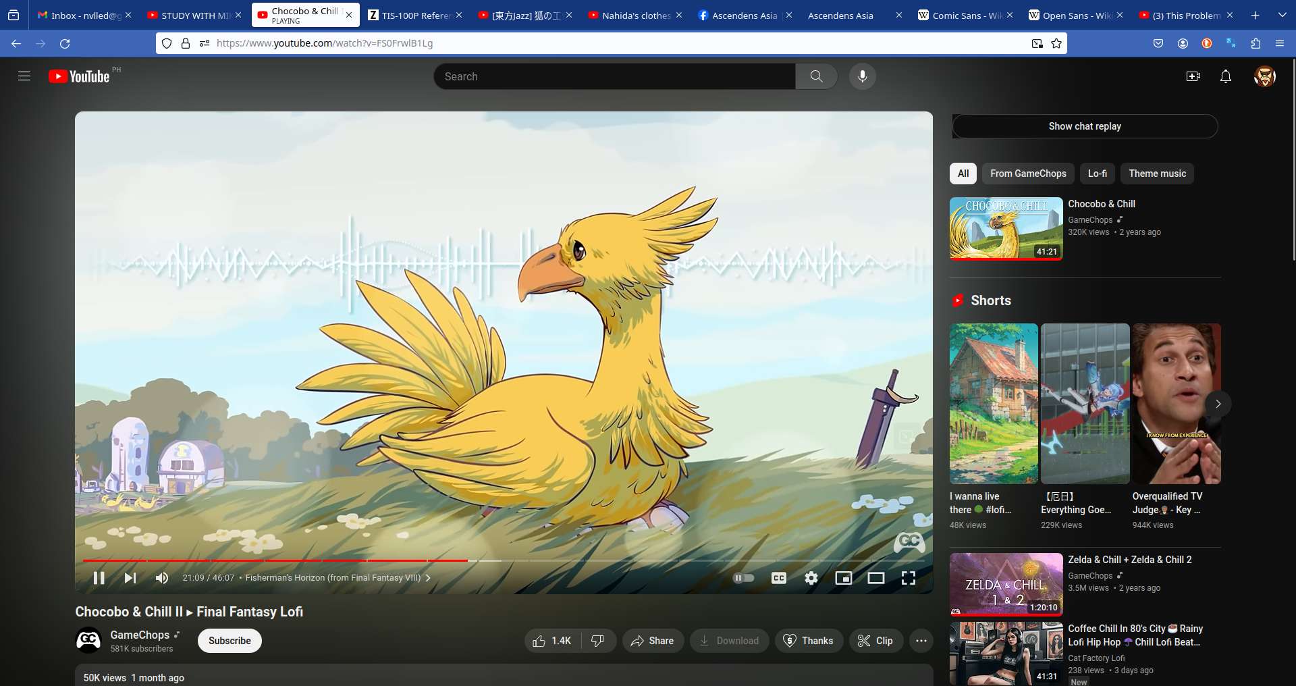Bookmark this page star icon
This screenshot has width=1296, height=686.
[x=1056, y=43]
